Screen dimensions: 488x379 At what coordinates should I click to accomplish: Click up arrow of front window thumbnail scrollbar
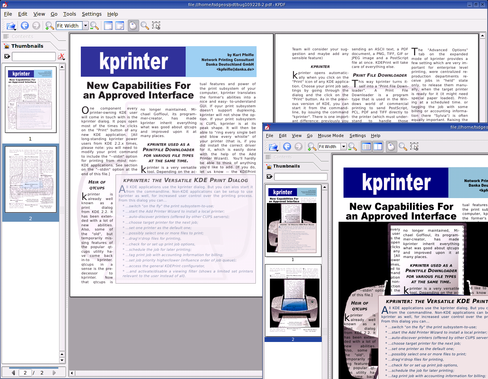pos(325,187)
